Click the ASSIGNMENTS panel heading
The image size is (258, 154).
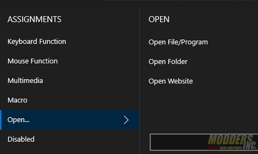34,19
